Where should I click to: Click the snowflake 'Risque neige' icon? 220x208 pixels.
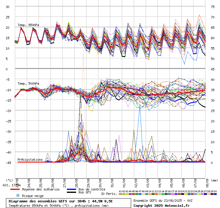pyautogui.click(x=18, y=196)
